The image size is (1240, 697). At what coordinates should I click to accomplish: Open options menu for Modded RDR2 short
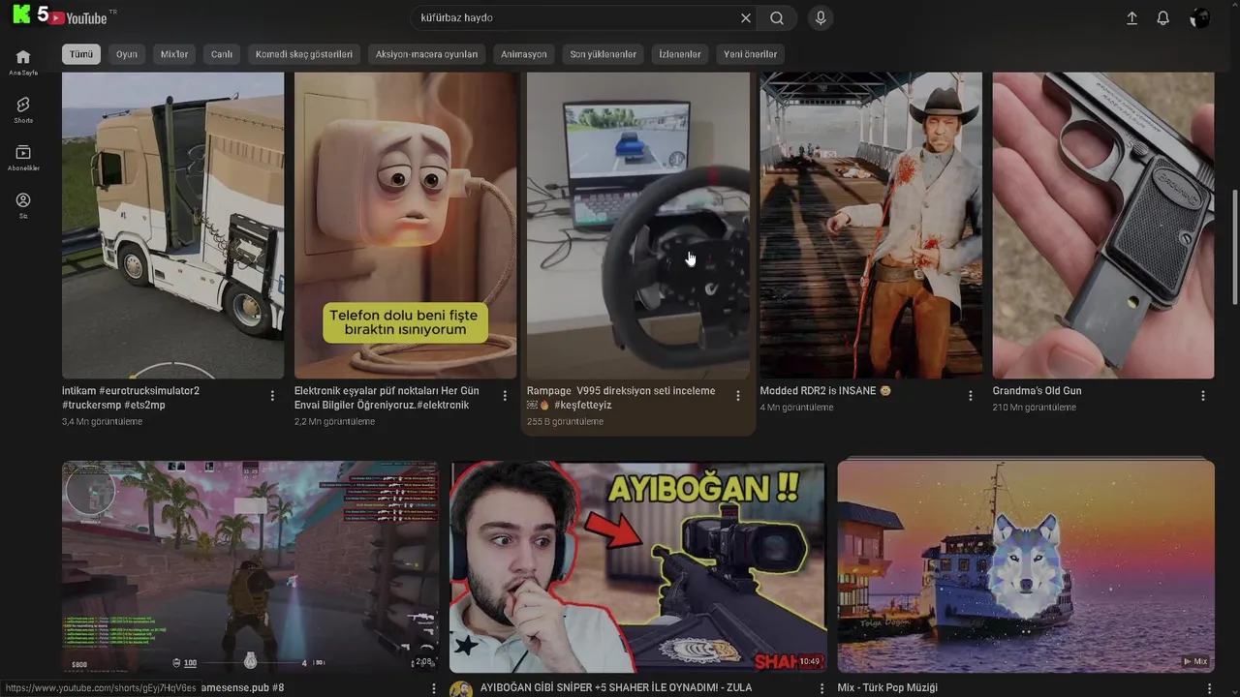971,396
